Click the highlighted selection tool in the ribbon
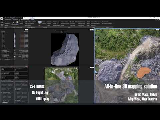Viewport: 160px width, 120px height. click(x=40, y=22)
